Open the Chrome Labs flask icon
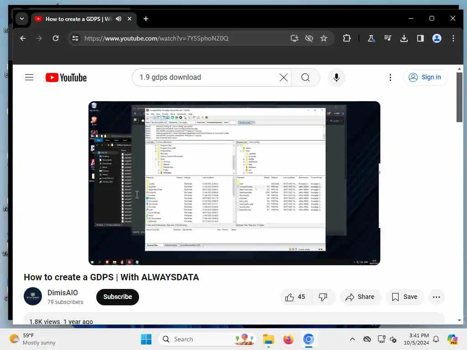Viewport: 467px width, 350px height. 371,38
